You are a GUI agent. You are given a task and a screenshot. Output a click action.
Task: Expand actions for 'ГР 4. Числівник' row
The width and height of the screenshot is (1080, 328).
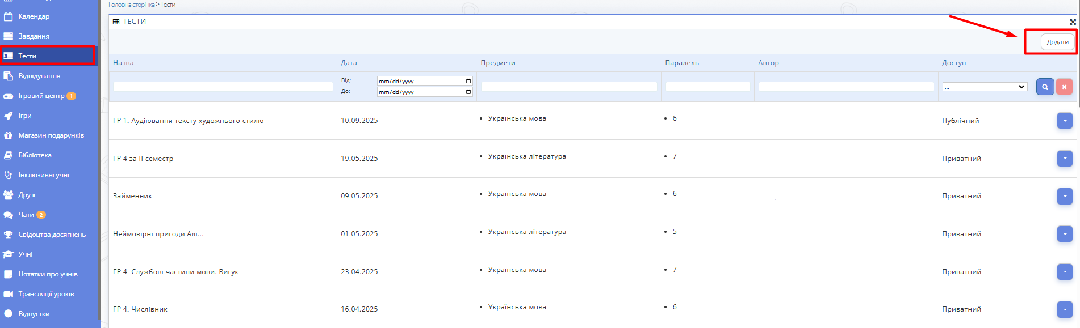click(x=1065, y=309)
